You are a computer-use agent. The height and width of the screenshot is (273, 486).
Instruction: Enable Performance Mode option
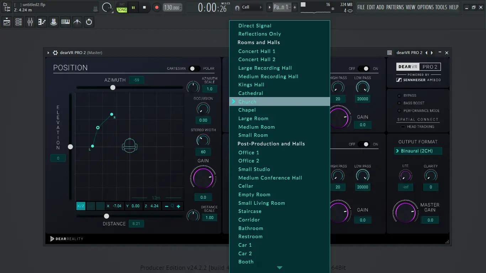tap(399, 111)
